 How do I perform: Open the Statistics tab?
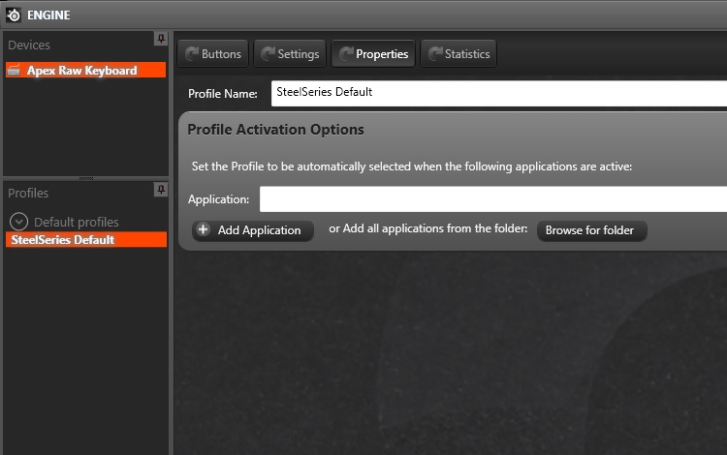point(458,53)
